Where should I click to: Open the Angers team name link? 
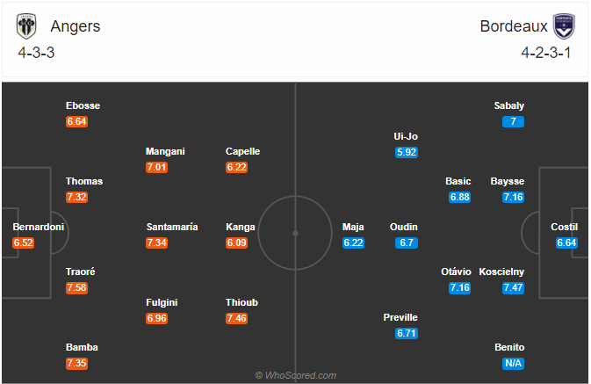(x=76, y=26)
